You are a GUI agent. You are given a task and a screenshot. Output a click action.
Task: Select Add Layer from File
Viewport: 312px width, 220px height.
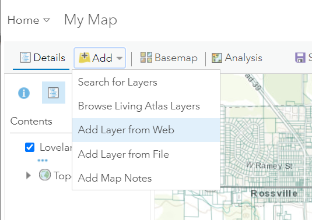(x=146, y=154)
